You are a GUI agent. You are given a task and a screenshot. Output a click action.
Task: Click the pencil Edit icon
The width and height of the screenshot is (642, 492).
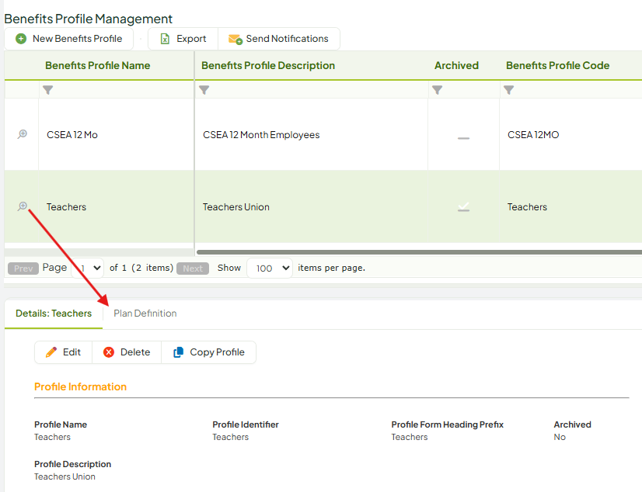pos(51,352)
